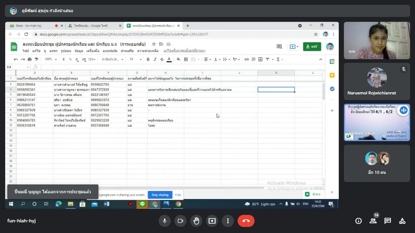Open the Meet chat panel icon
This screenshot has height=233, width=415.
coord(387,221)
